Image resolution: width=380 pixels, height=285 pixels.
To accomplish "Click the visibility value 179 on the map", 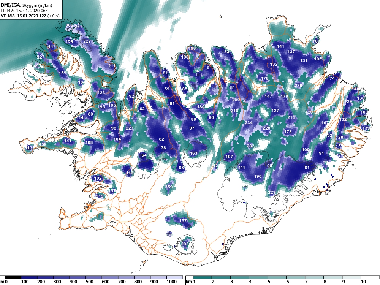I will click(x=284, y=96).
